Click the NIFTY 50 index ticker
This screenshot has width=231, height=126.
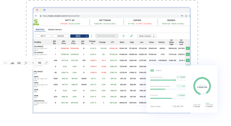[70, 22]
